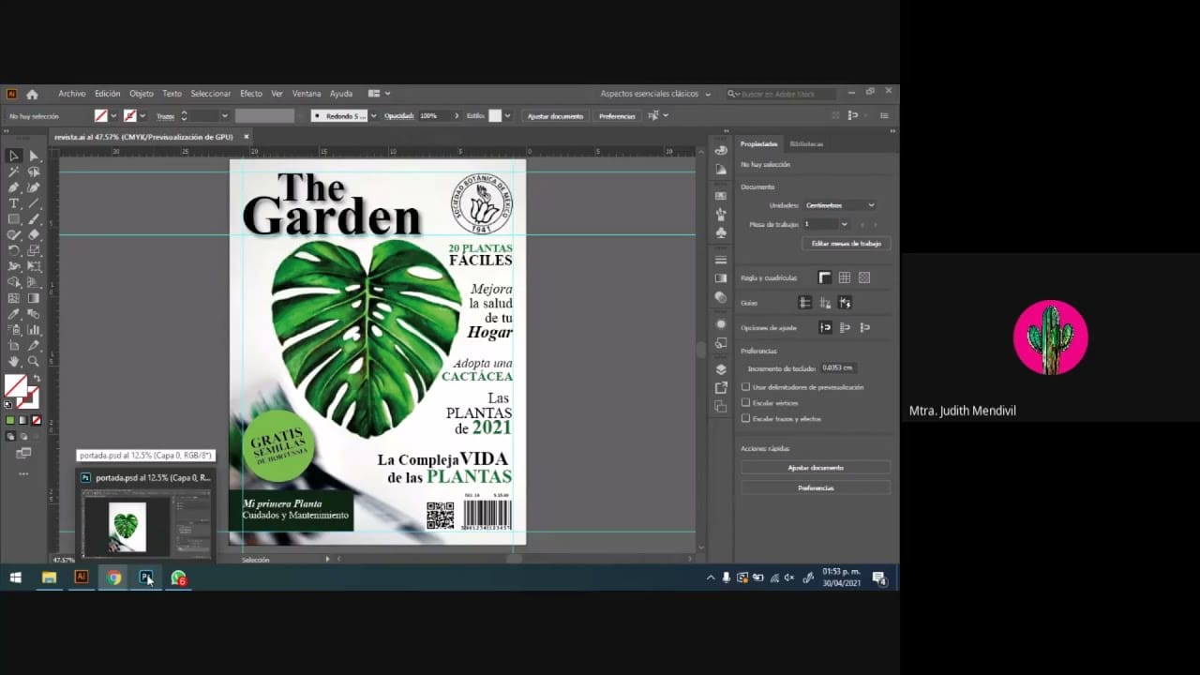Open the Efecto menu
Screen dimensions: 1200x675
[x=251, y=94]
